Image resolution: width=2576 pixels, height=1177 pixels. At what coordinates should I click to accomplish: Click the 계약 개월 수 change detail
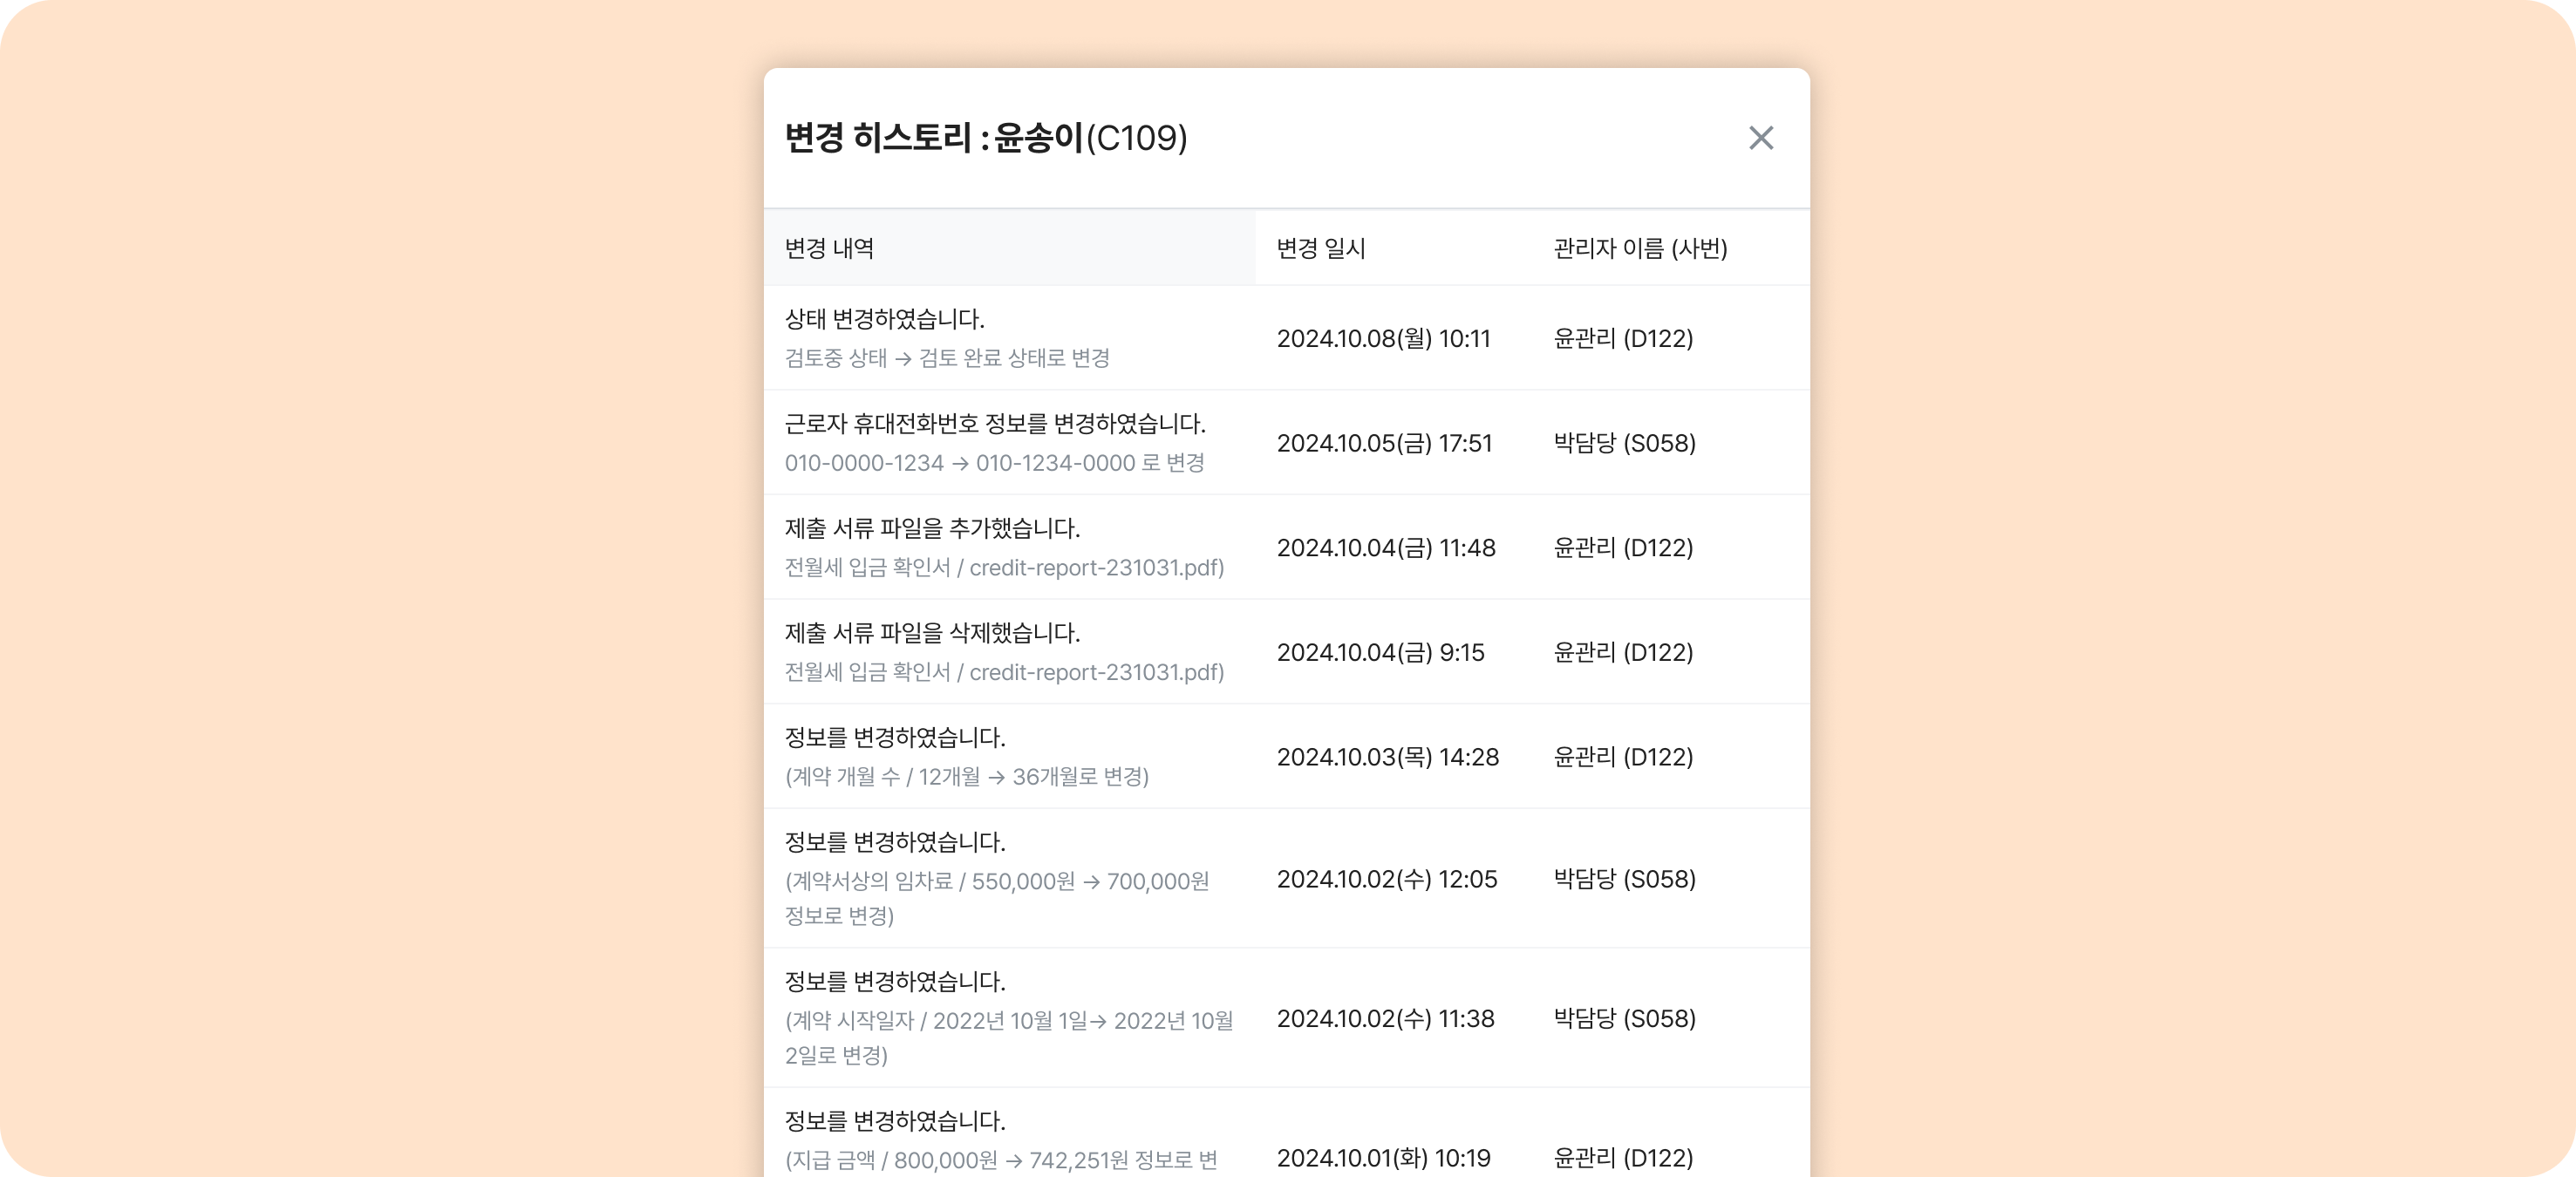click(966, 777)
